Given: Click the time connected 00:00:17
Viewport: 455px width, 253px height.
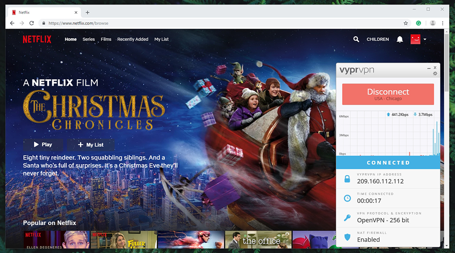Looking at the screenshot, I should point(369,201).
